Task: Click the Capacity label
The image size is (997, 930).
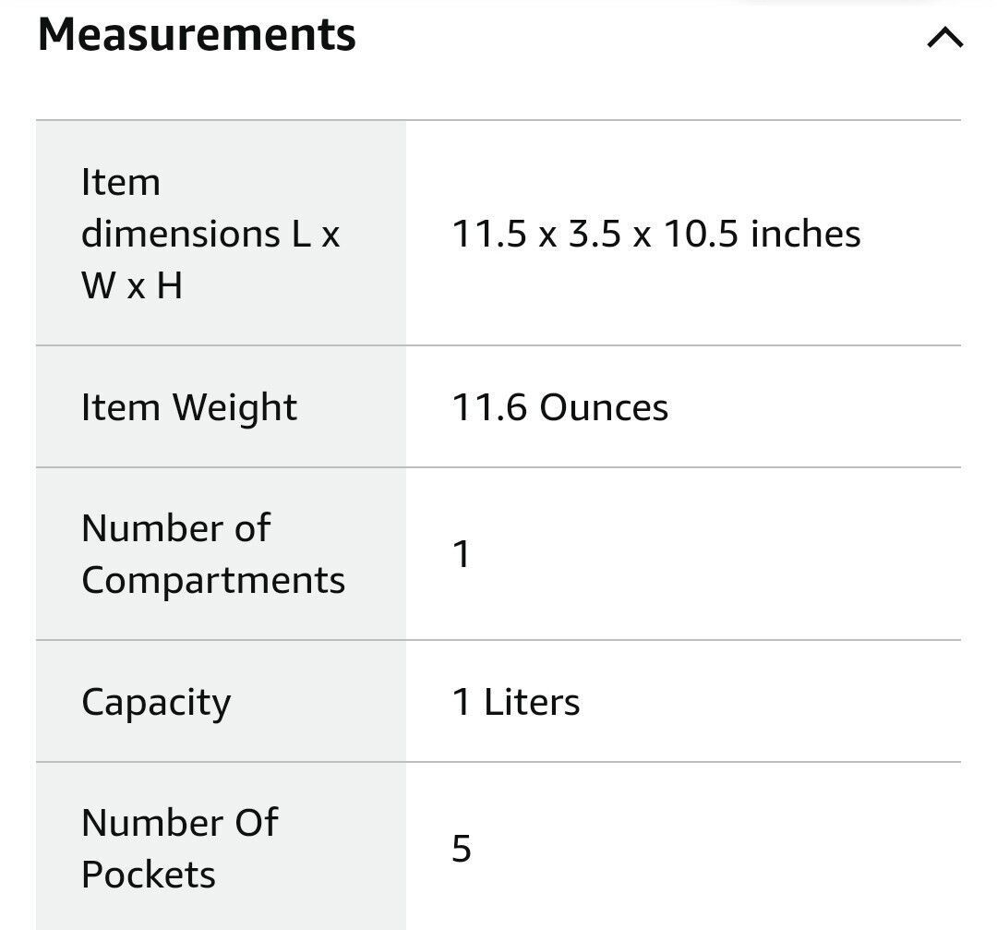Action: [x=156, y=702]
